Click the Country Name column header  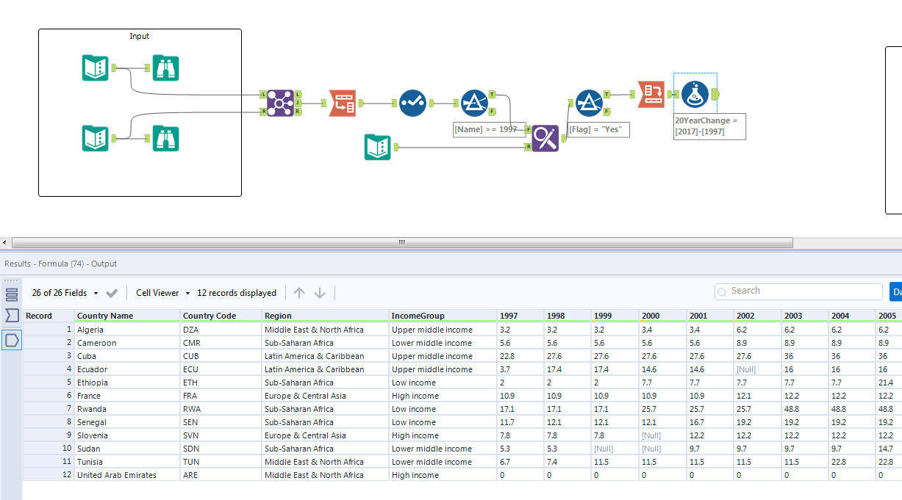coord(129,315)
